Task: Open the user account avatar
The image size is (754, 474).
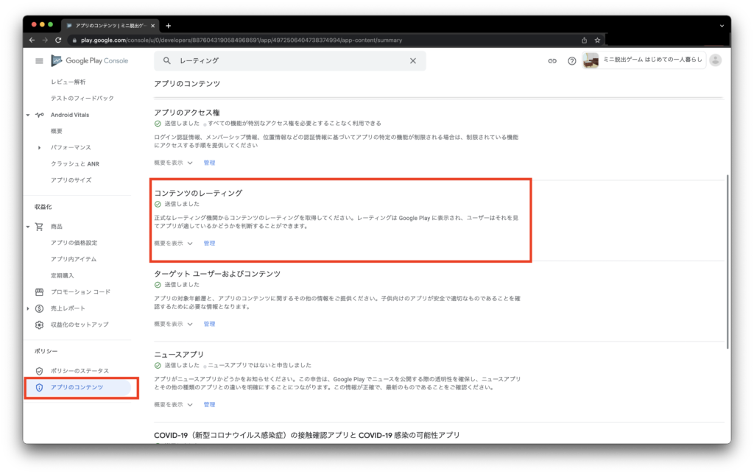Action: pyautogui.click(x=715, y=60)
